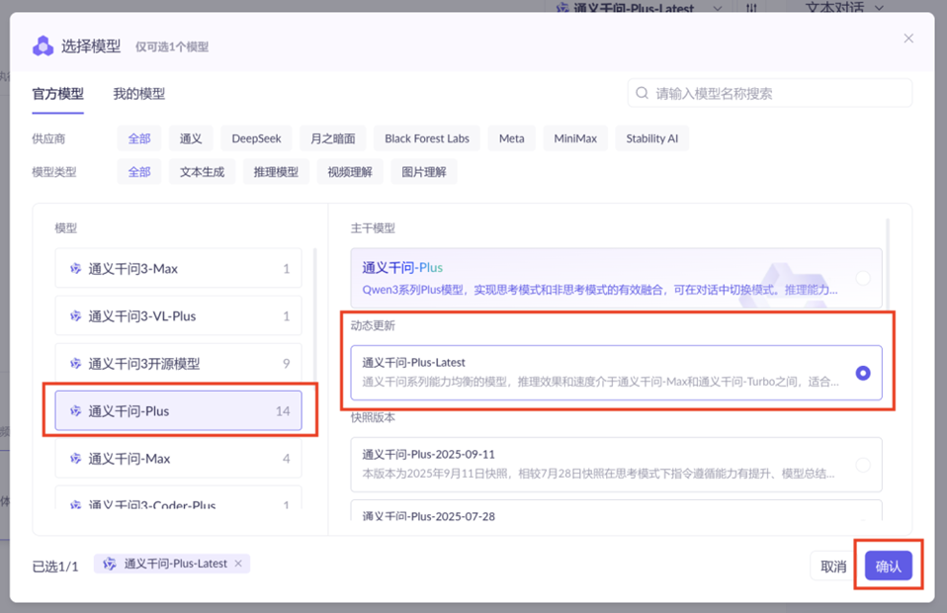Open model dropdown behind the dialog
947x613 pixels.
point(639,7)
